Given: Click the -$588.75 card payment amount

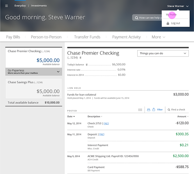Looking at the screenshot, I should [x=182, y=167].
